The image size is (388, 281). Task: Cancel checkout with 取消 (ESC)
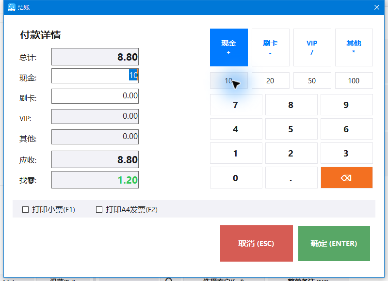click(257, 243)
